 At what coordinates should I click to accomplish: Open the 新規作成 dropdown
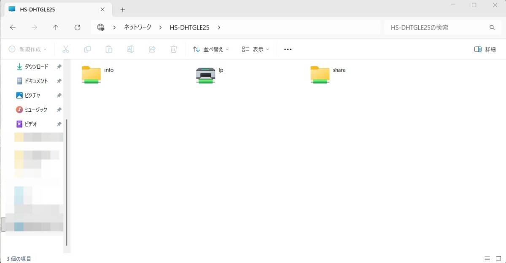(x=27, y=49)
